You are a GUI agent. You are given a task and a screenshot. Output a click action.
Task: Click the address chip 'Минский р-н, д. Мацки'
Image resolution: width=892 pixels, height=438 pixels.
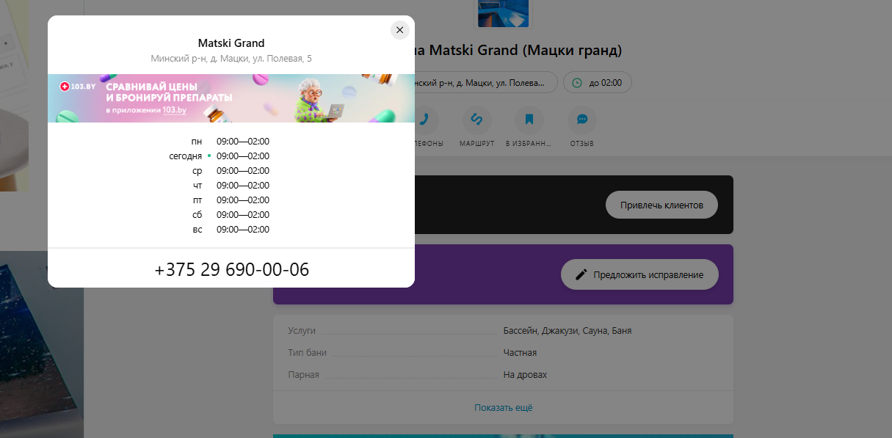click(x=485, y=82)
